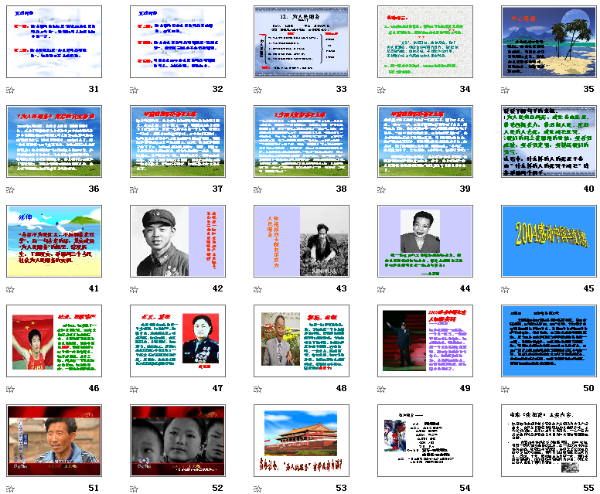Select slide 40 thumbnail with green bold text

549,141
